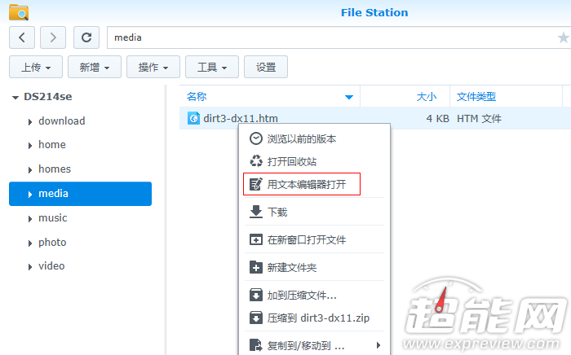
Task: Click the text editor pencil icon
Action: (x=255, y=184)
